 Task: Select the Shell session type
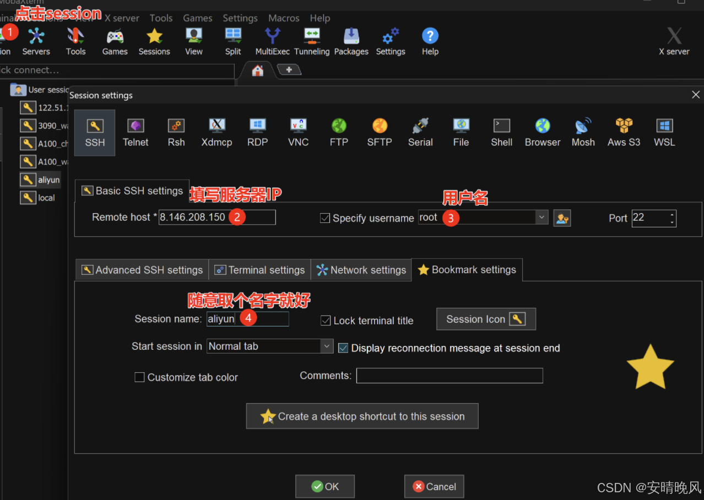502,133
